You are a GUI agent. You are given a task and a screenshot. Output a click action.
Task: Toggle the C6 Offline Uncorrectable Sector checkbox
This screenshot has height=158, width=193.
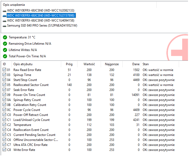(x=4, y=140)
